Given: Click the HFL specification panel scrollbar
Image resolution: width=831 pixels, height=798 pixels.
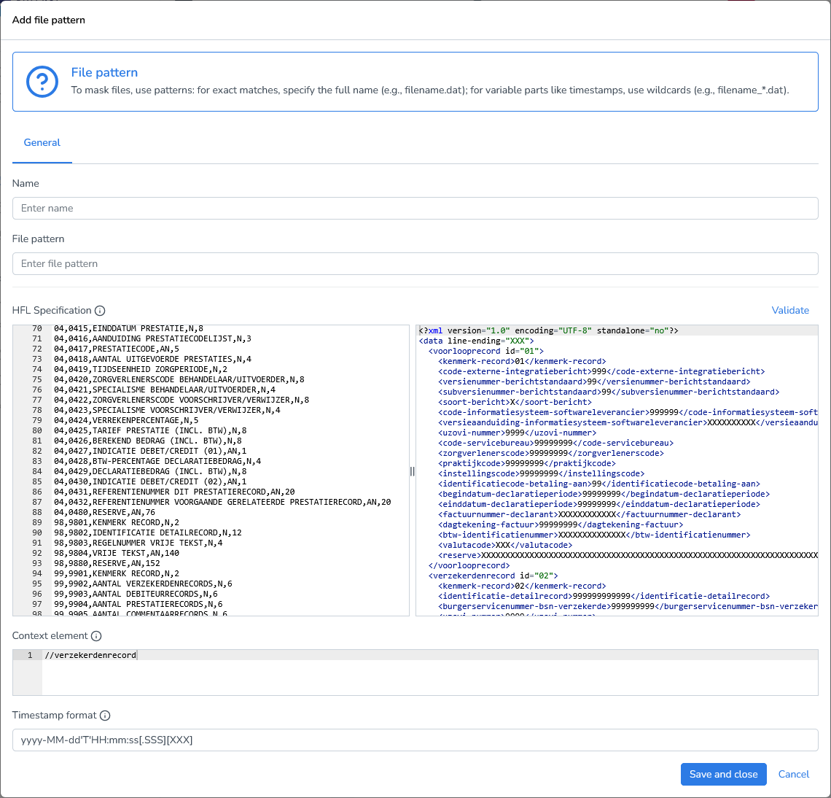Looking at the screenshot, I should pos(405,470).
